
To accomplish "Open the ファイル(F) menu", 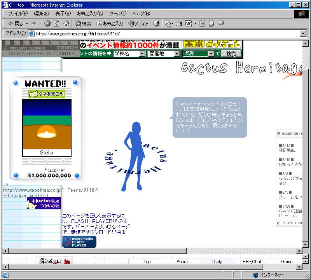I will pyautogui.click(x=18, y=14).
